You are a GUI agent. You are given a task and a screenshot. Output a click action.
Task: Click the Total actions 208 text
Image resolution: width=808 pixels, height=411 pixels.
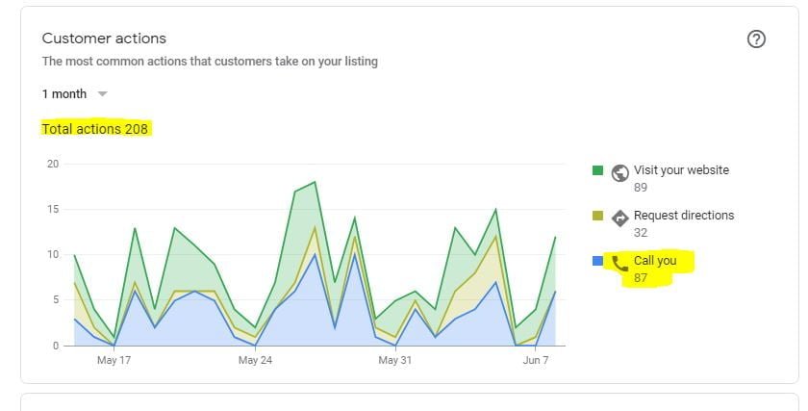(95, 128)
